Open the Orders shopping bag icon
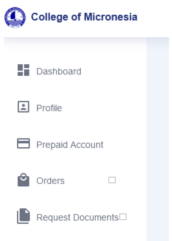Viewport: 172px width, 241px height. click(24, 180)
